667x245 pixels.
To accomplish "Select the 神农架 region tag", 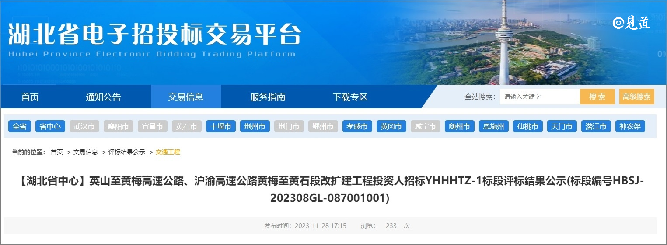I will 630,127.
